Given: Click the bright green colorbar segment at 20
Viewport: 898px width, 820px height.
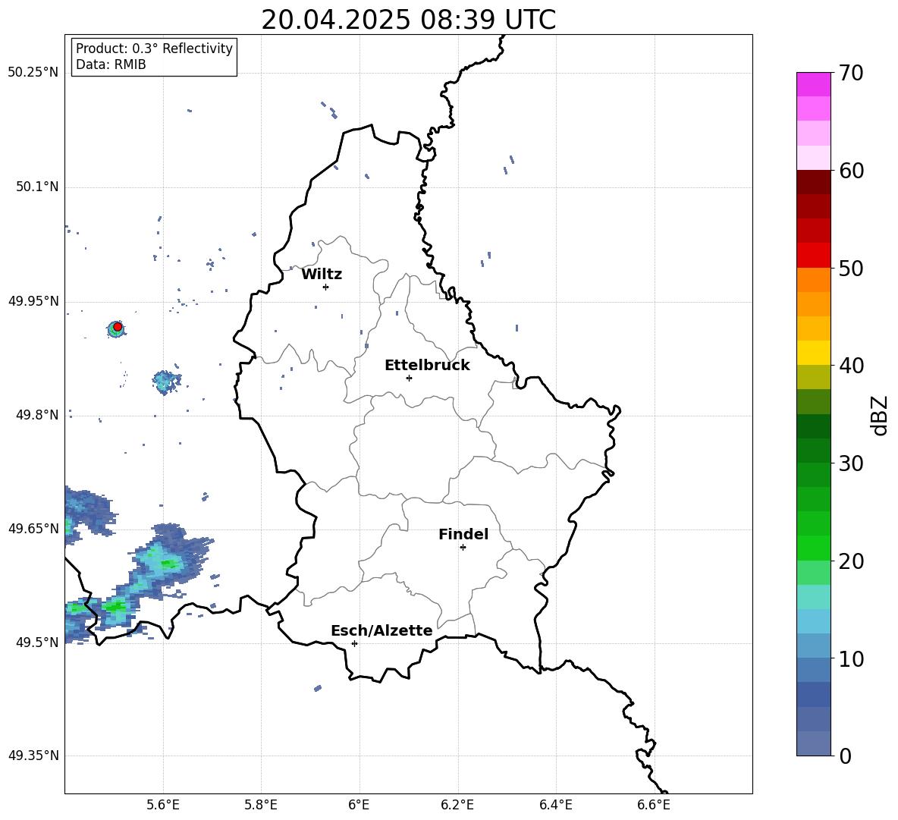Looking at the screenshot, I should [x=813, y=548].
